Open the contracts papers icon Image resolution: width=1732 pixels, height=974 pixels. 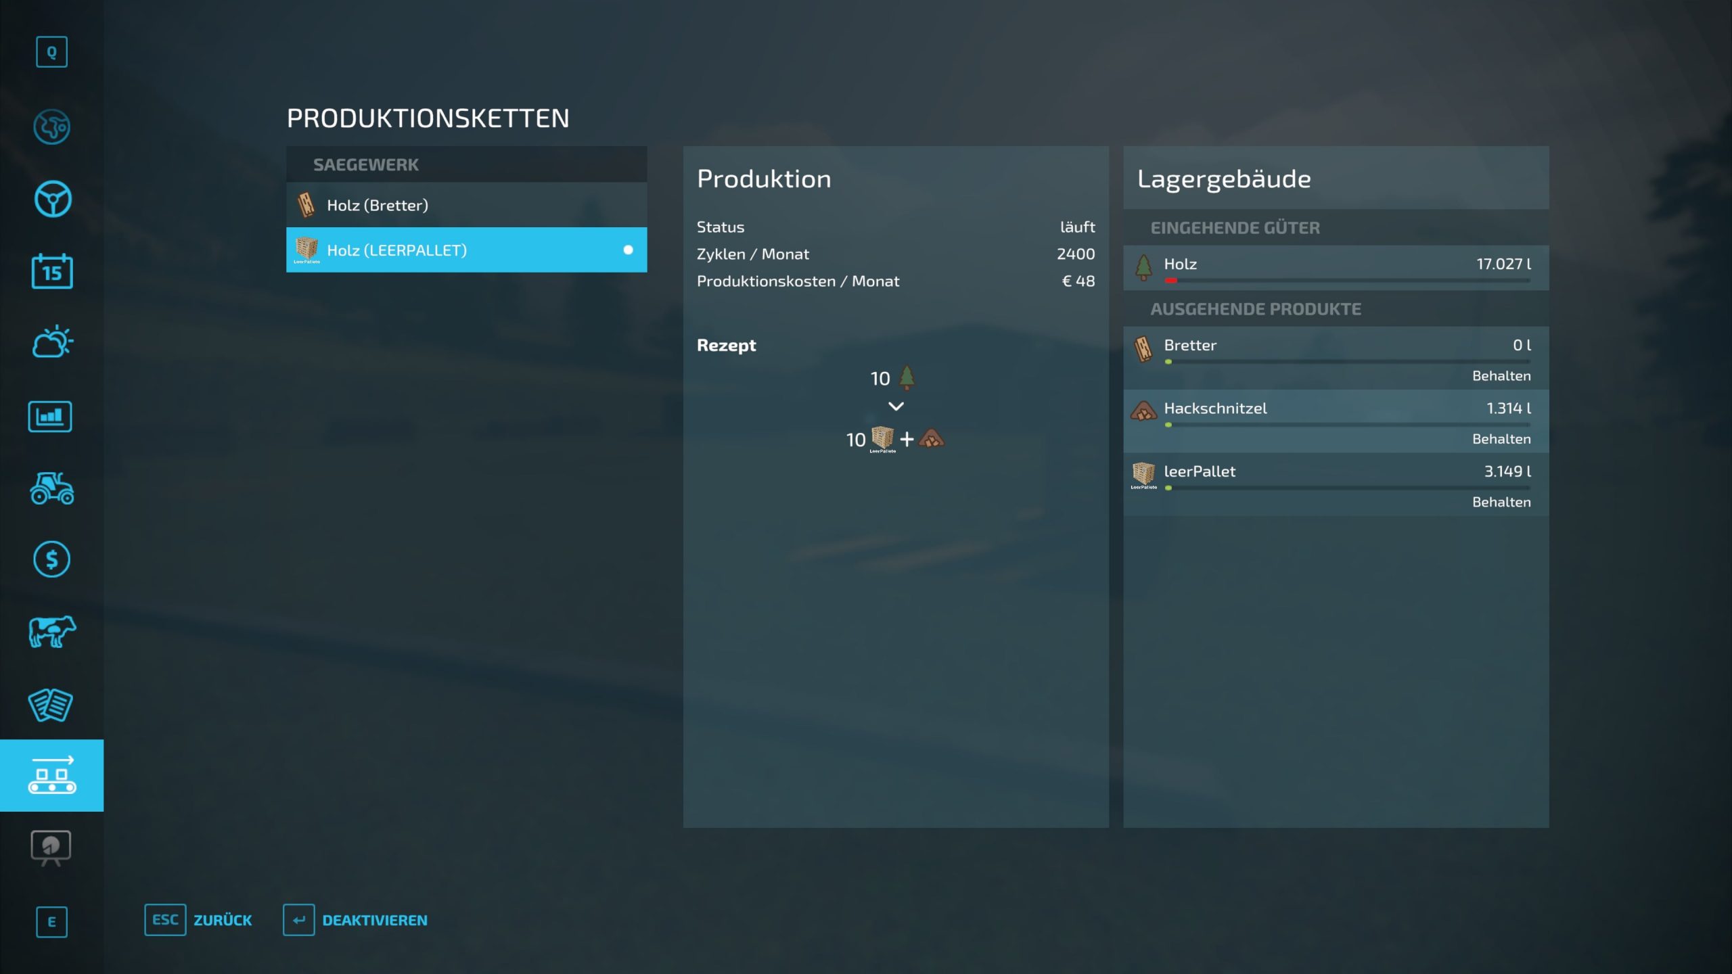[51, 705]
